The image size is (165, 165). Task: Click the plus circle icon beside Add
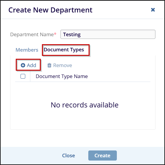(23, 65)
